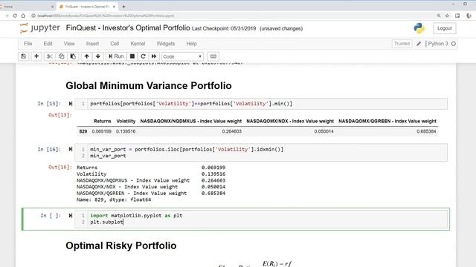
Task: Open a new browser tab
Action: (123, 7)
